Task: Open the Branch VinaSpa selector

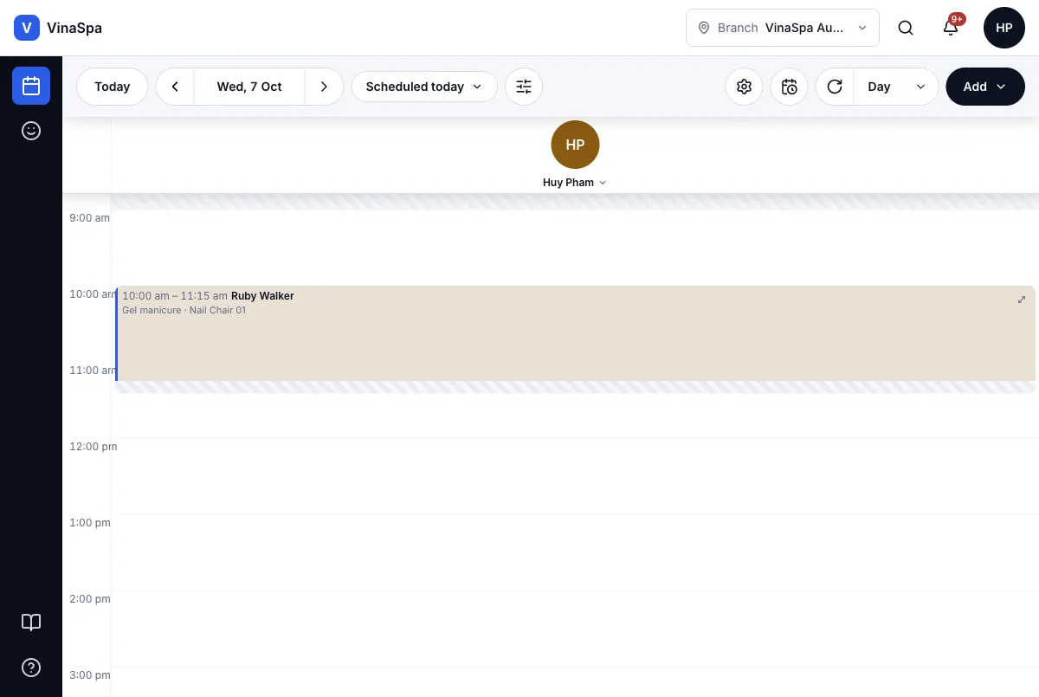Action: tap(783, 28)
